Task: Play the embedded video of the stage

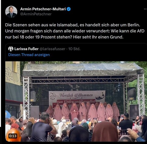Action: [76, 101]
